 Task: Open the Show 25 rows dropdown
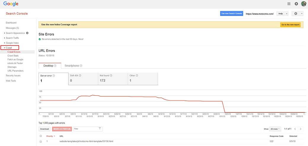275,129
